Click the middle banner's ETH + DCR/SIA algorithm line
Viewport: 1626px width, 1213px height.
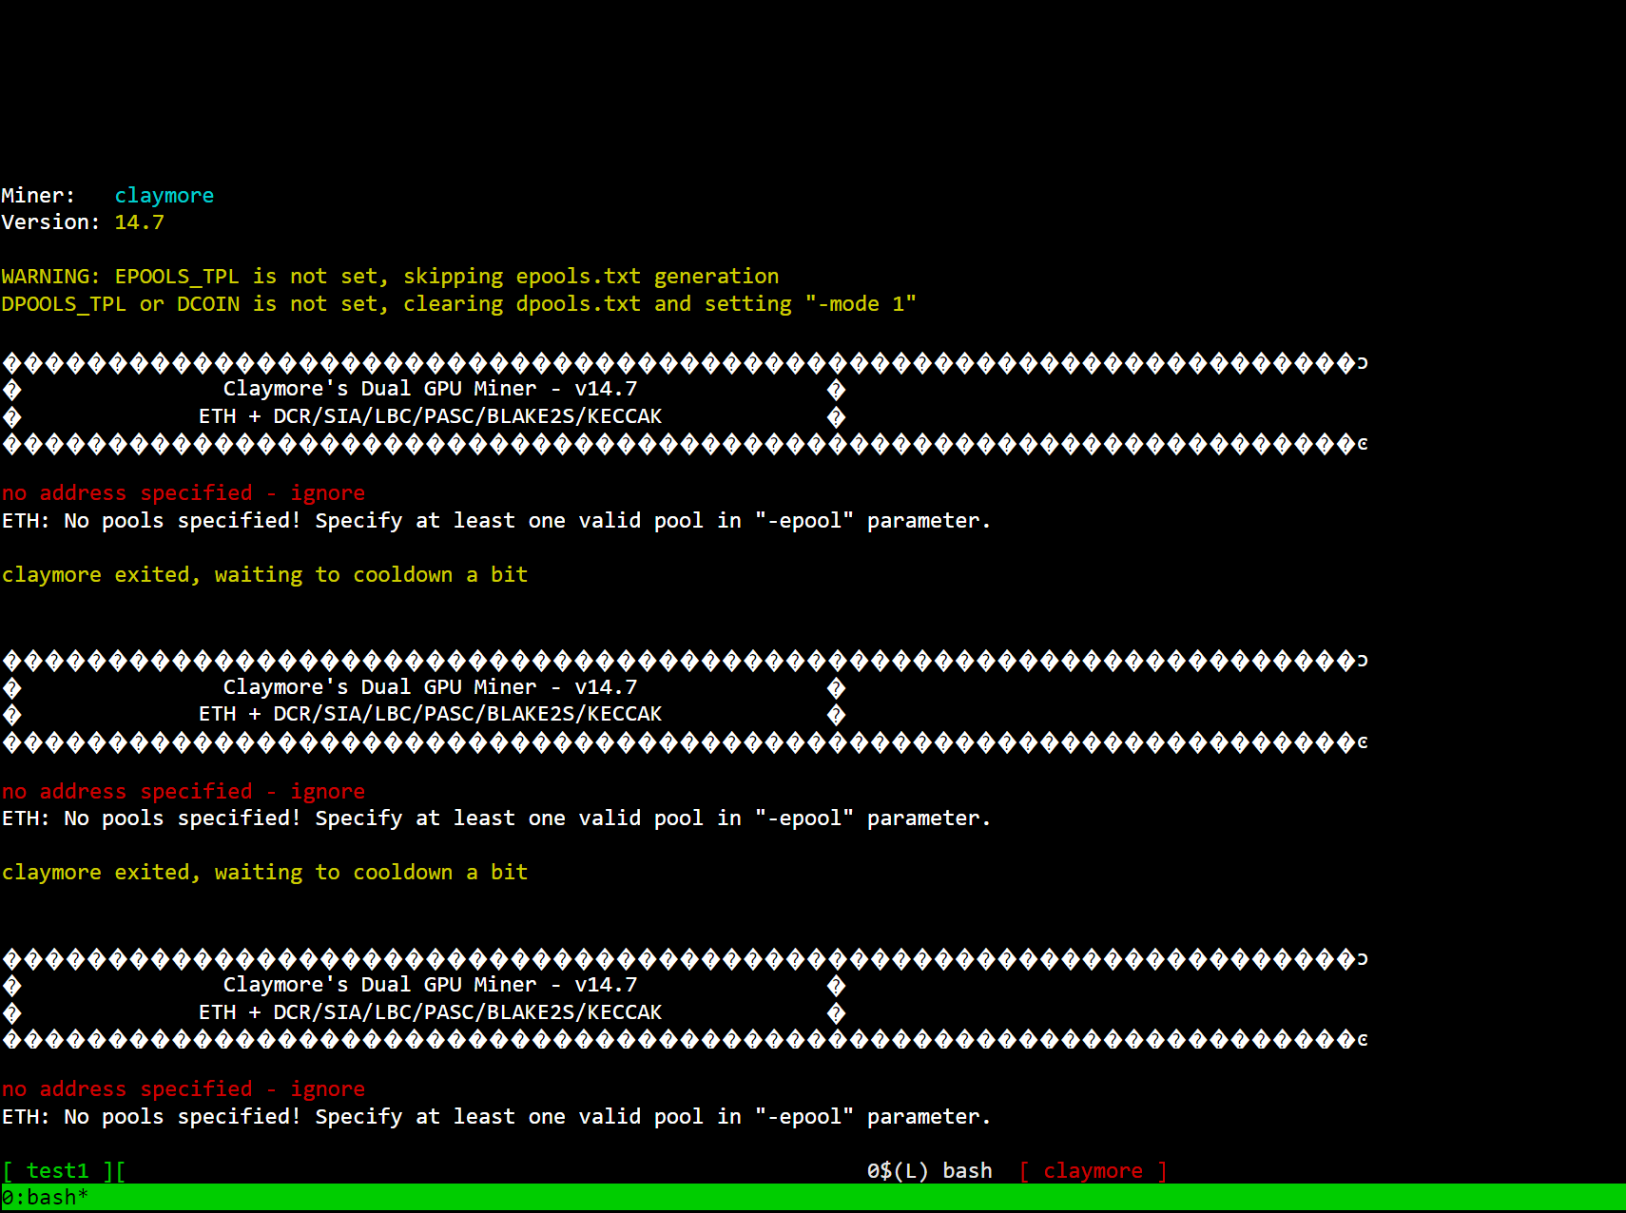pos(430,714)
